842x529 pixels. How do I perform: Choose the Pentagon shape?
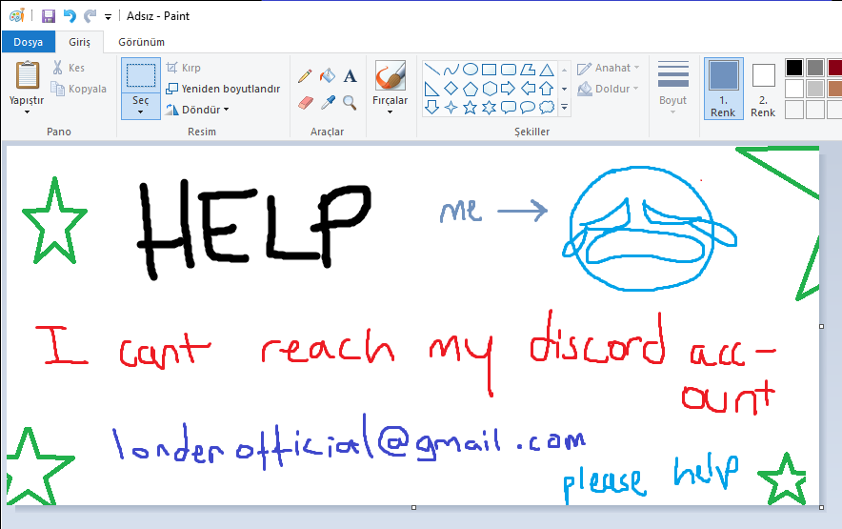click(x=471, y=88)
